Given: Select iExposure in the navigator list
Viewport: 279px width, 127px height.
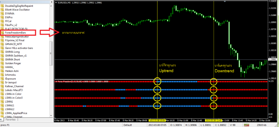Looking at the screenshot, I should pos(10,78).
